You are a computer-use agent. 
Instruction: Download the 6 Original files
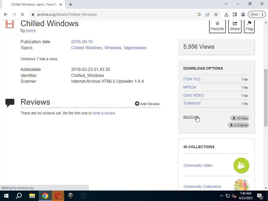pos(239,125)
